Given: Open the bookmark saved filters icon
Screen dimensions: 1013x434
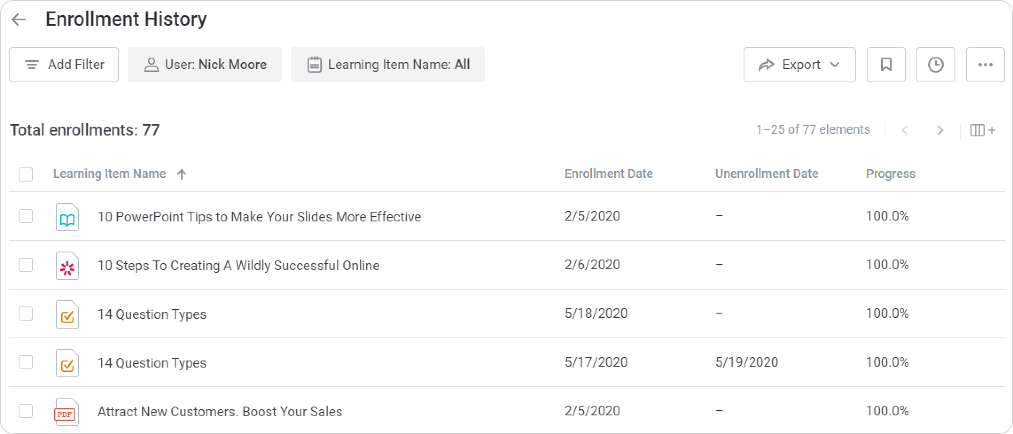Looking at the screenshot, I should tap(886, 65).
